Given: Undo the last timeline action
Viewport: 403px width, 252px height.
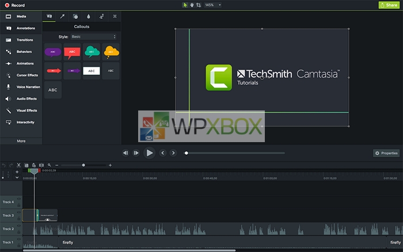Looking at the screenshot, I should click(4, 165).
